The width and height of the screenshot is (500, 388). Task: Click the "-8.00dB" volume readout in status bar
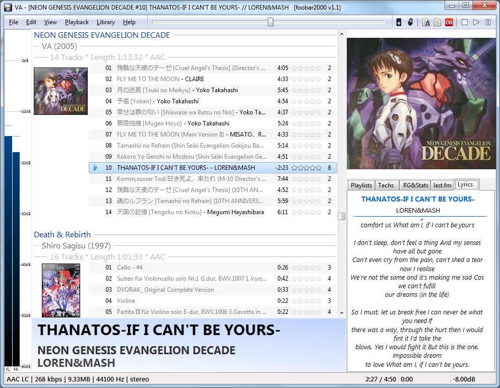[x=464, y=379]
